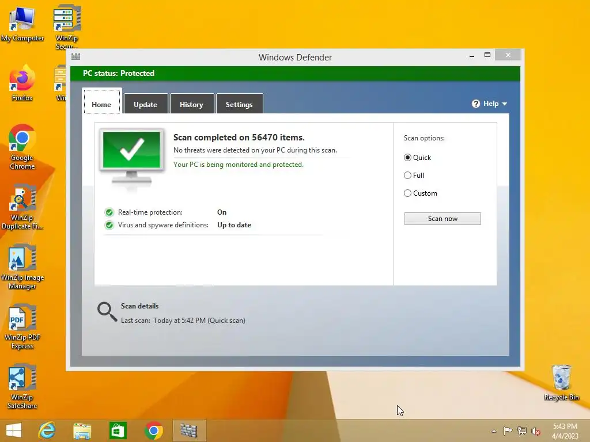
Task: Click the Real-time protection 'On' value
Action: click(222, 212)
